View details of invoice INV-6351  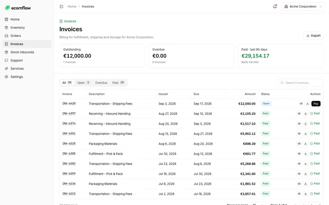tap(299, 134)
